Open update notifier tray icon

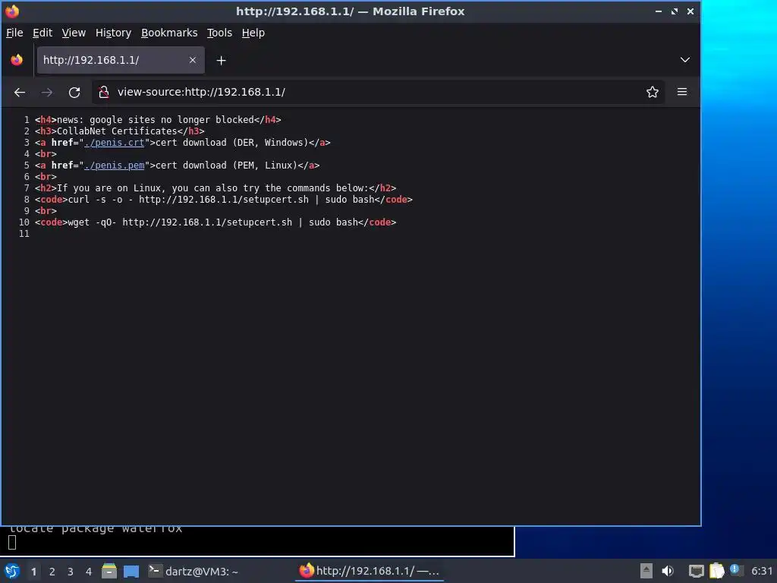click(736, 570)
